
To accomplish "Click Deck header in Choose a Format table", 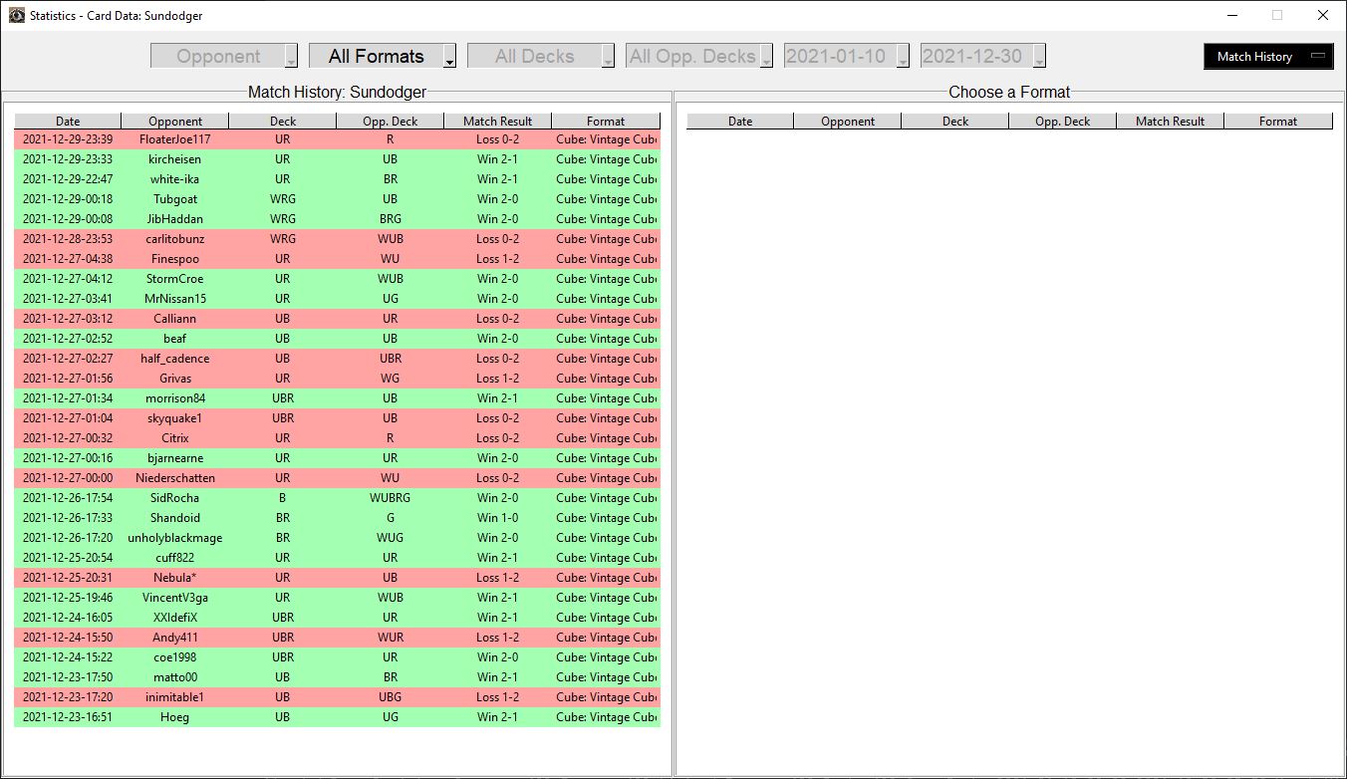I will point(955,122).
